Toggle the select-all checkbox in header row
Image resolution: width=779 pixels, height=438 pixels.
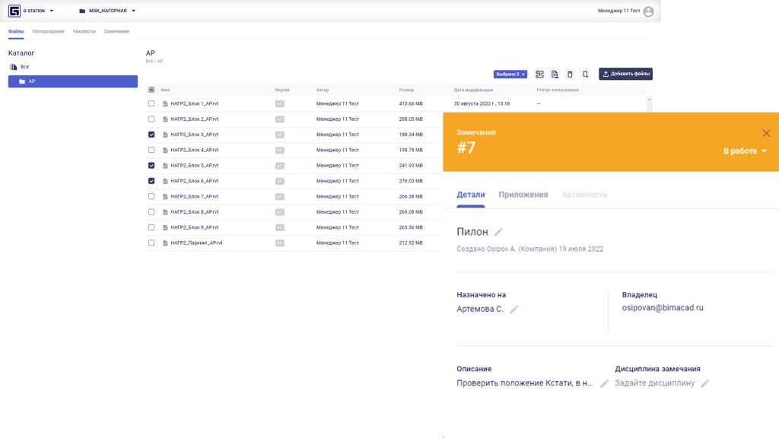[x=151, y=89]
